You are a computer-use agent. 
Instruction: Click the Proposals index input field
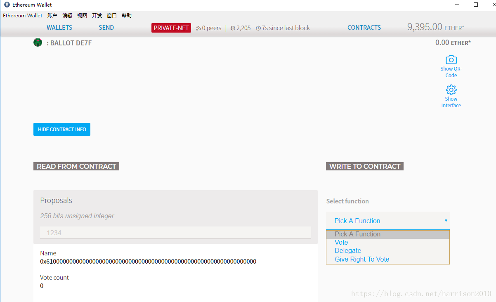(x=175, y=233)
